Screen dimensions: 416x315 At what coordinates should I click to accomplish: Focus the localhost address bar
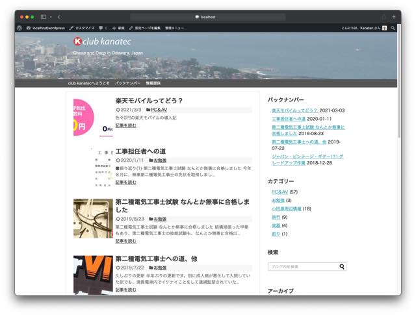(x=208, y=17)
